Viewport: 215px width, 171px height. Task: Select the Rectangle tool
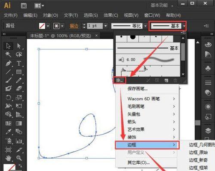pyautogui.click(x=19, y=72)
